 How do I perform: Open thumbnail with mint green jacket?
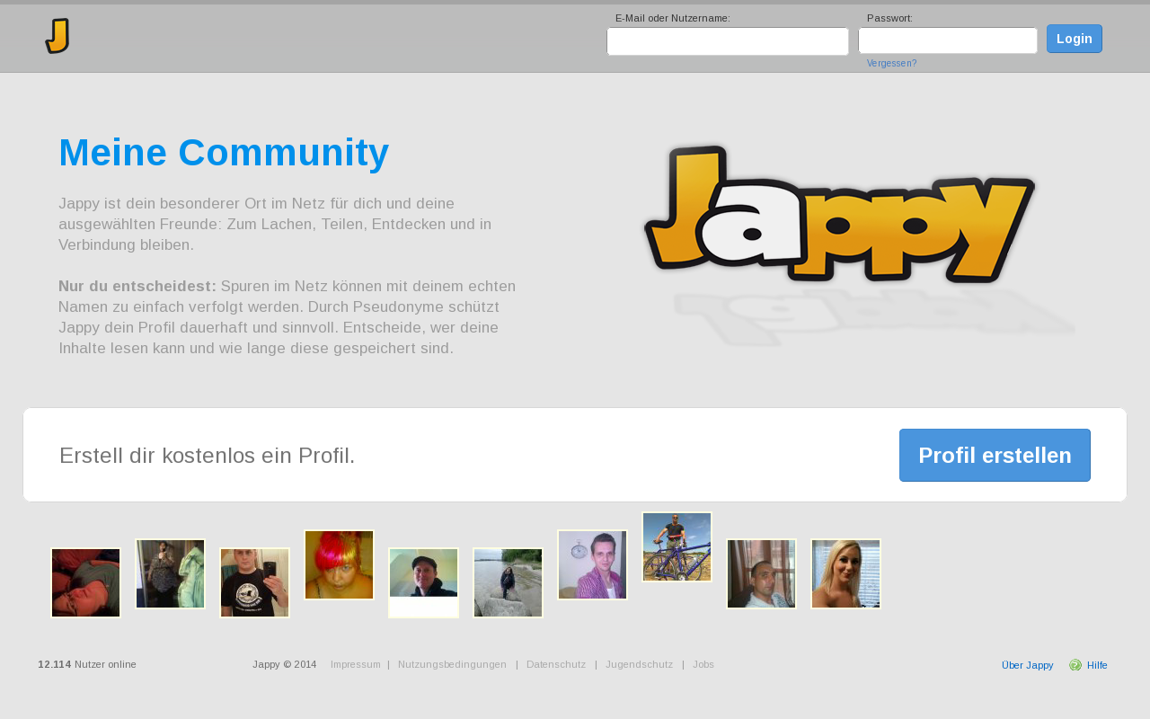point(170,573)
